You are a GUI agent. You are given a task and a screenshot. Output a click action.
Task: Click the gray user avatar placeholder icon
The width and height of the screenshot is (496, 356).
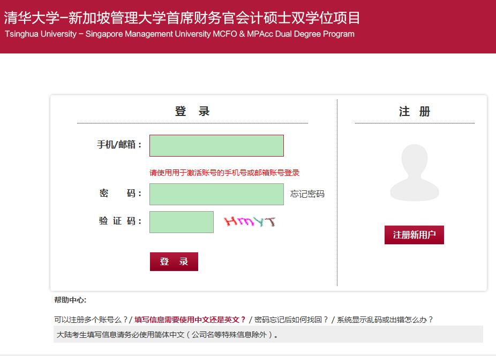point(414,173)
